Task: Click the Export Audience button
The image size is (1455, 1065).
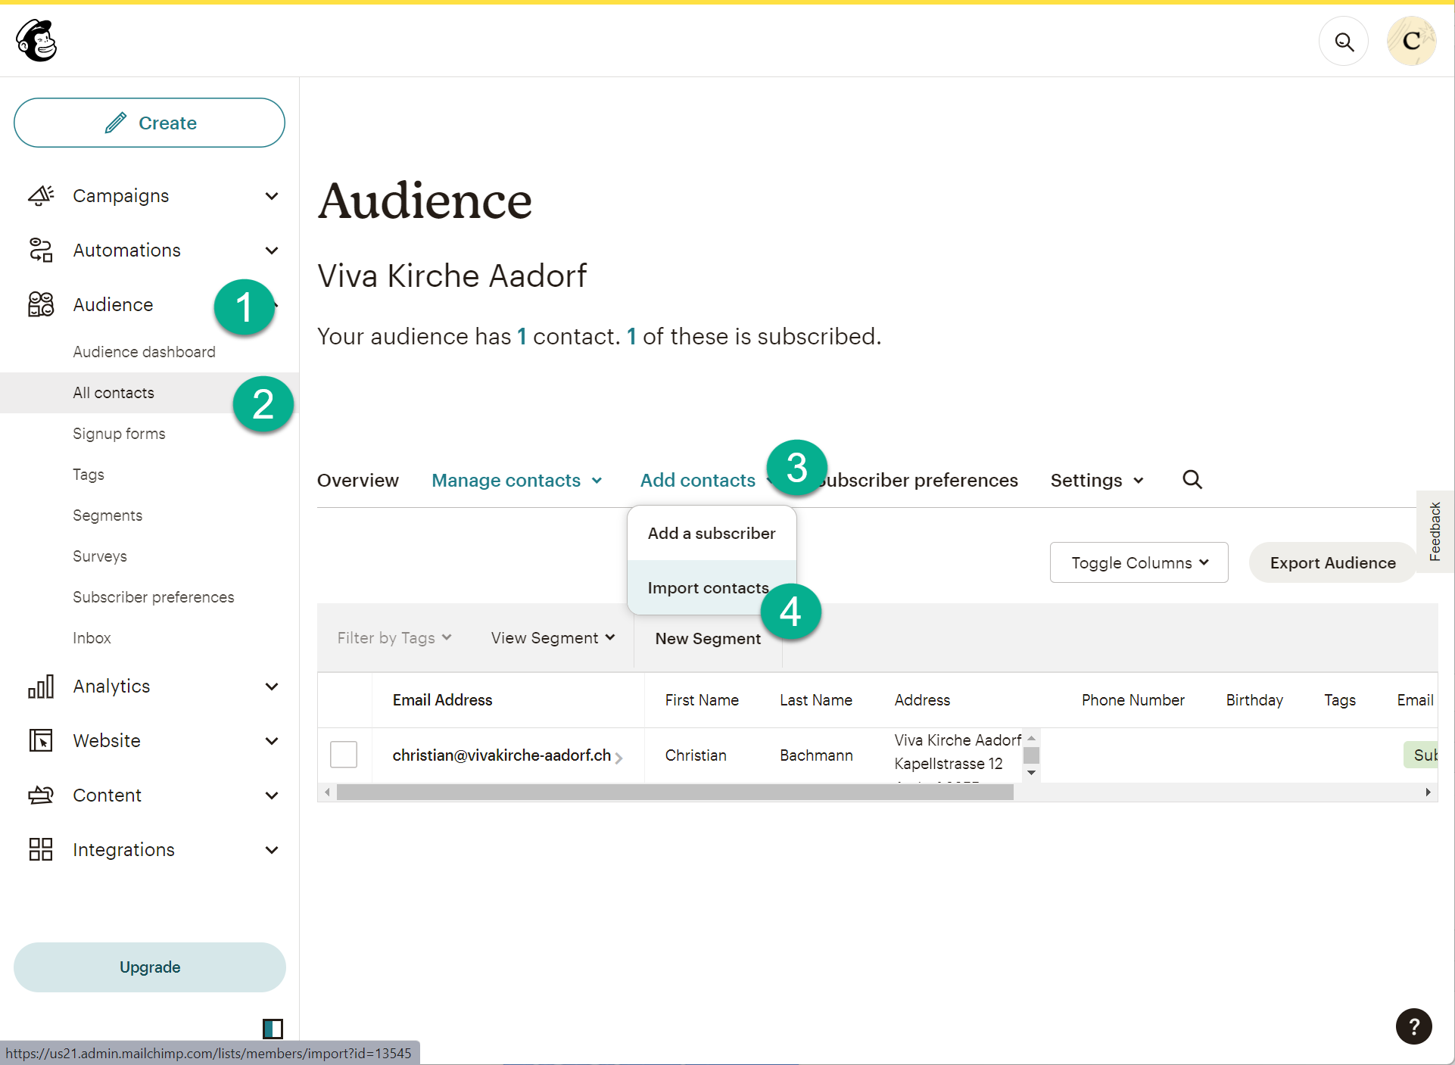Action: click(x=1332, y=563)
